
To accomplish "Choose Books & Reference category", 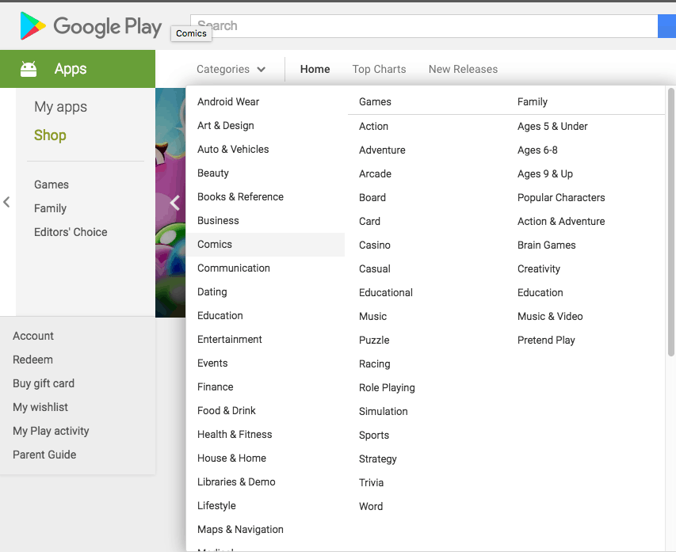I will (x=240, y=196).
